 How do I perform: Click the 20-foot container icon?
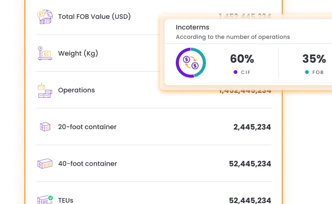pos(45,127)
